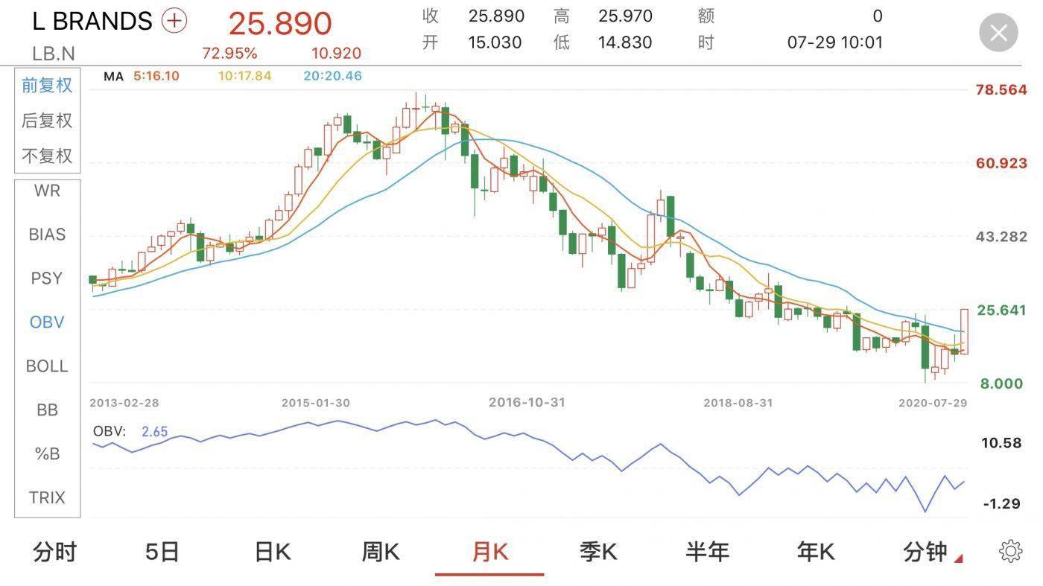Switch to 周K weekly candlestick tab
This screenshot has height=586, width=1043.
click(381, 552)
